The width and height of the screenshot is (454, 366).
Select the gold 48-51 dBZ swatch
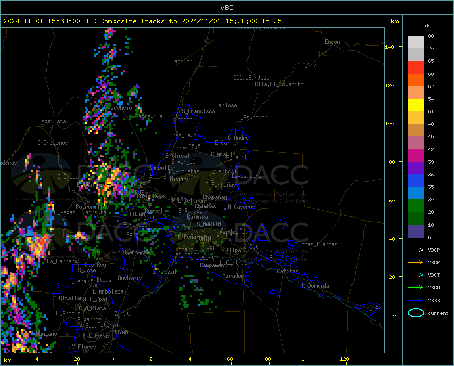pyautogui.click(x=416, y=118)
